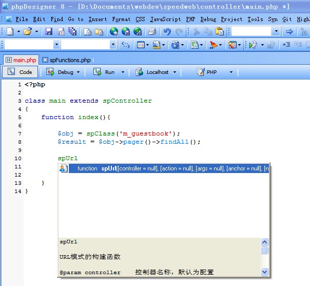Switch to the spFunctions.php tab

coord(70,60)
